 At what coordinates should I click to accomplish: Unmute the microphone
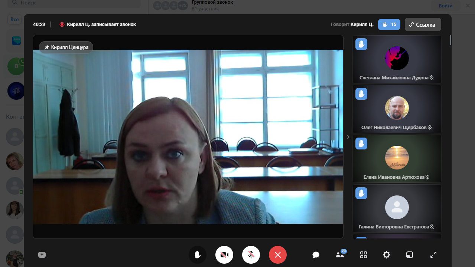tap(251, 255)
